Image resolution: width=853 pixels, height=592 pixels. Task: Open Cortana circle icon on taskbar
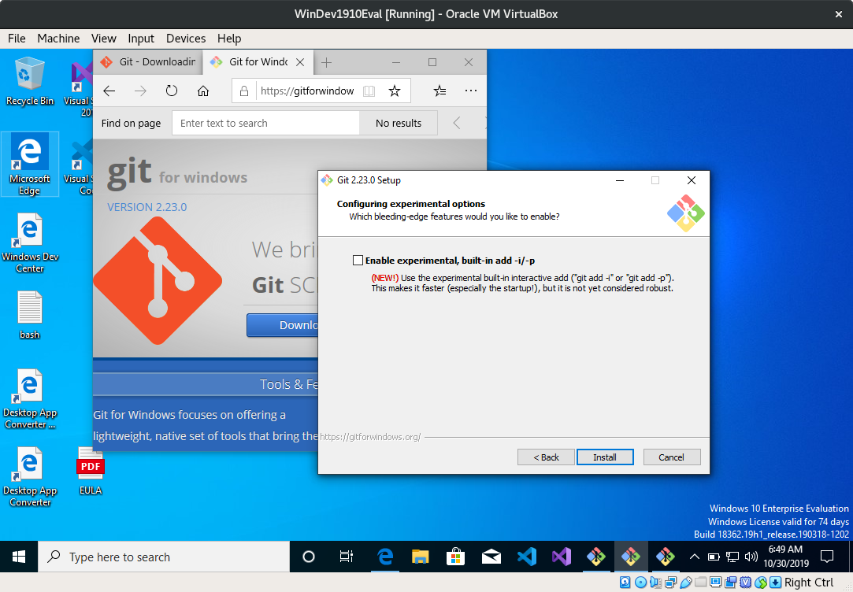(309, 557)
